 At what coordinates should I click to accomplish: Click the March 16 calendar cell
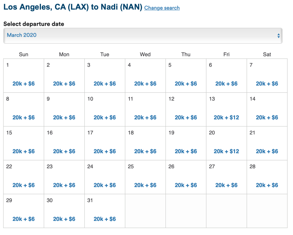click(x=64, y=143)
